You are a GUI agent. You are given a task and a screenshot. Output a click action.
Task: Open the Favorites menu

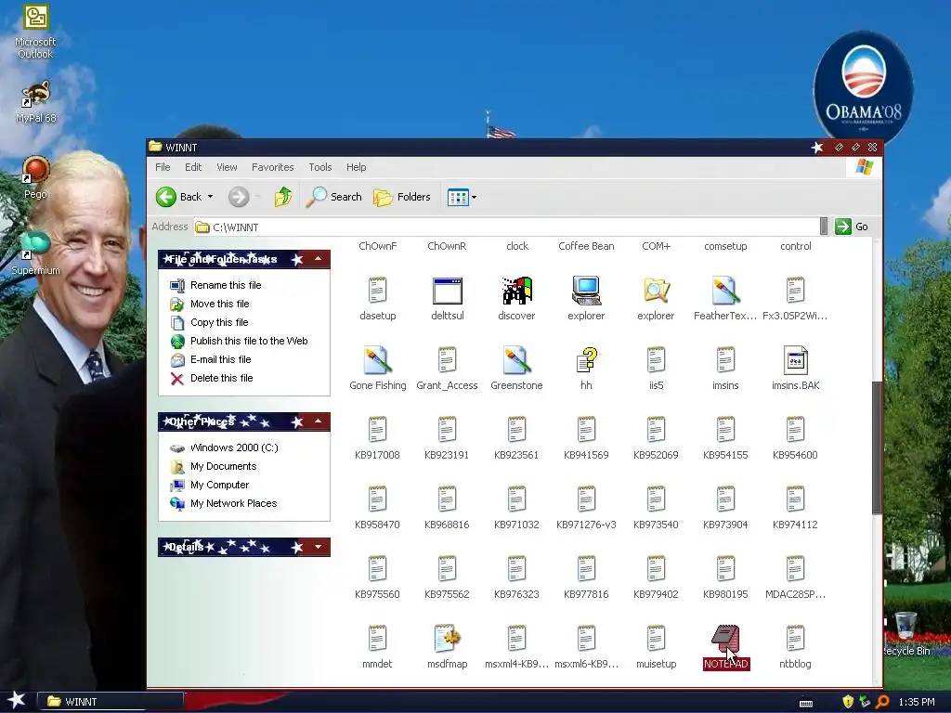[272, 167]
